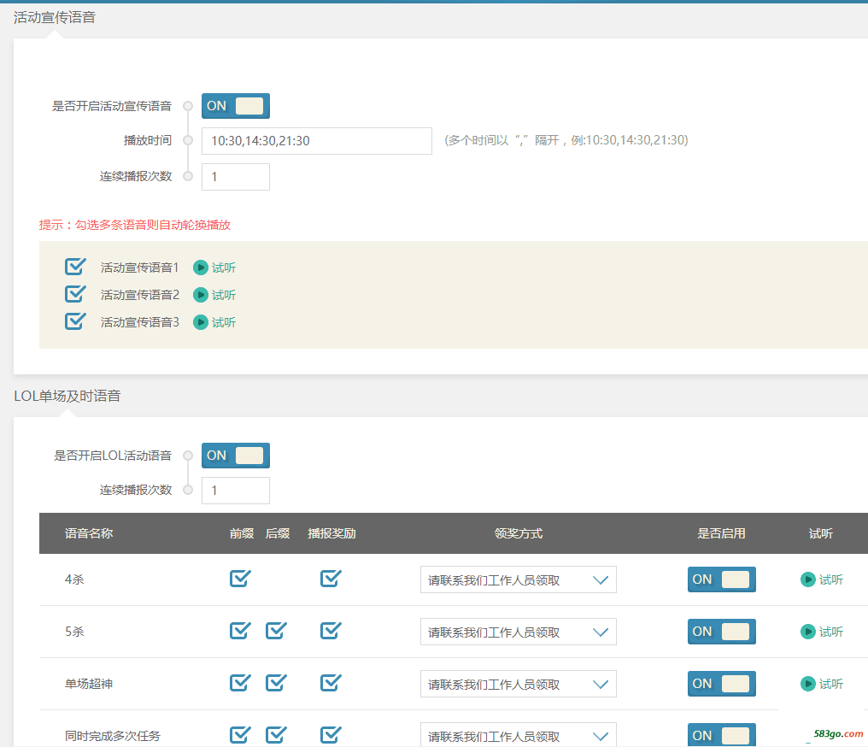Toggle 是否开启LOL活动语音 ON switch
Image resolution: width=868 pixels, height=747 pixels.
[x=236, y=456]
